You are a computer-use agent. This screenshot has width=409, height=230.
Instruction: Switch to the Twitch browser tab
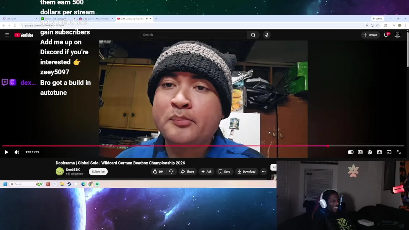pyautogui.click(x=19, y=19)
